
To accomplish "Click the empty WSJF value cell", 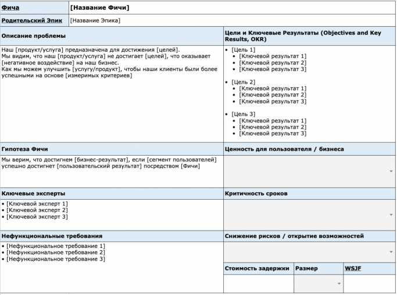I will pyautogui.click(x=370, y=284).
